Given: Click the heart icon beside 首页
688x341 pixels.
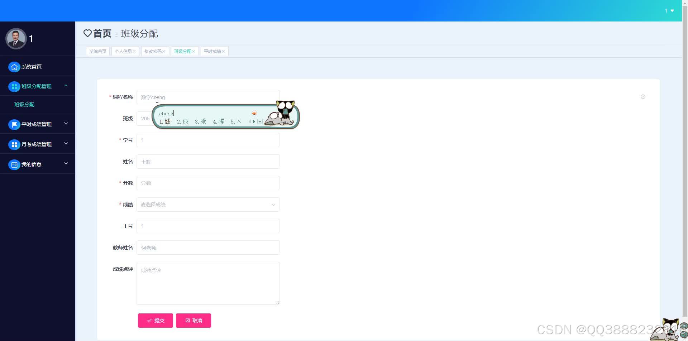Looking at the screenshot, I should (87, 33).
